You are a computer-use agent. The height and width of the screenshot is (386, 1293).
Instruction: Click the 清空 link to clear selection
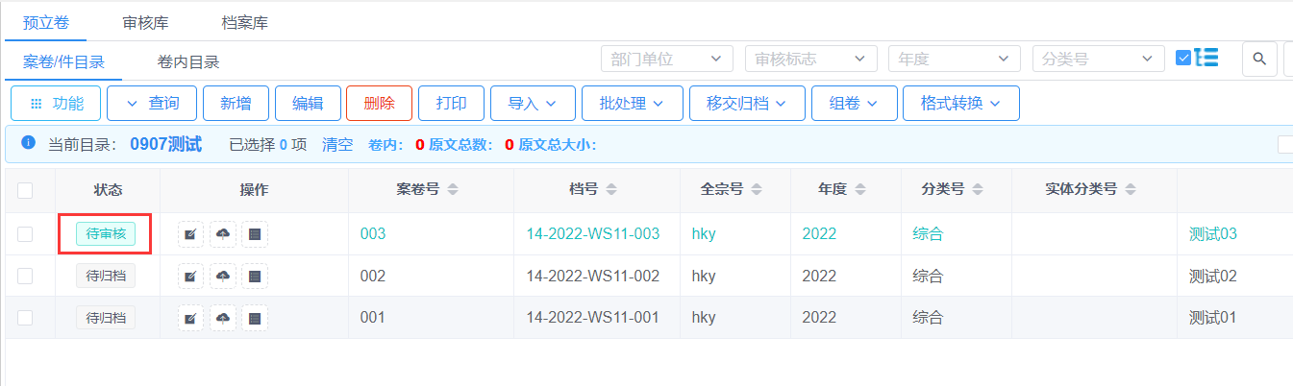337,145
